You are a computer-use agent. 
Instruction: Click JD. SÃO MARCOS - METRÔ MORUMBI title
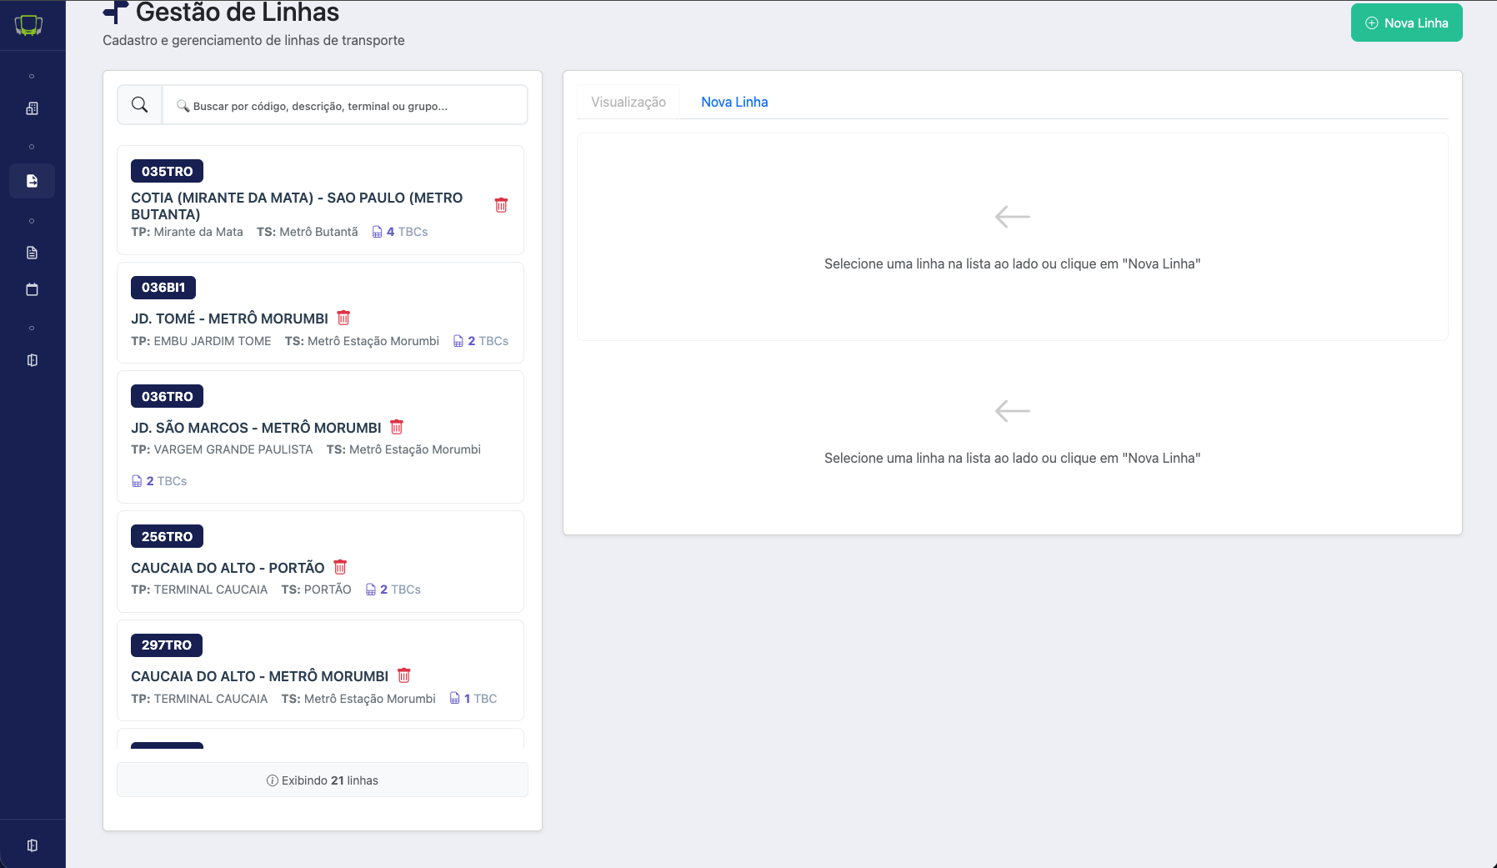tap(256, 428)
